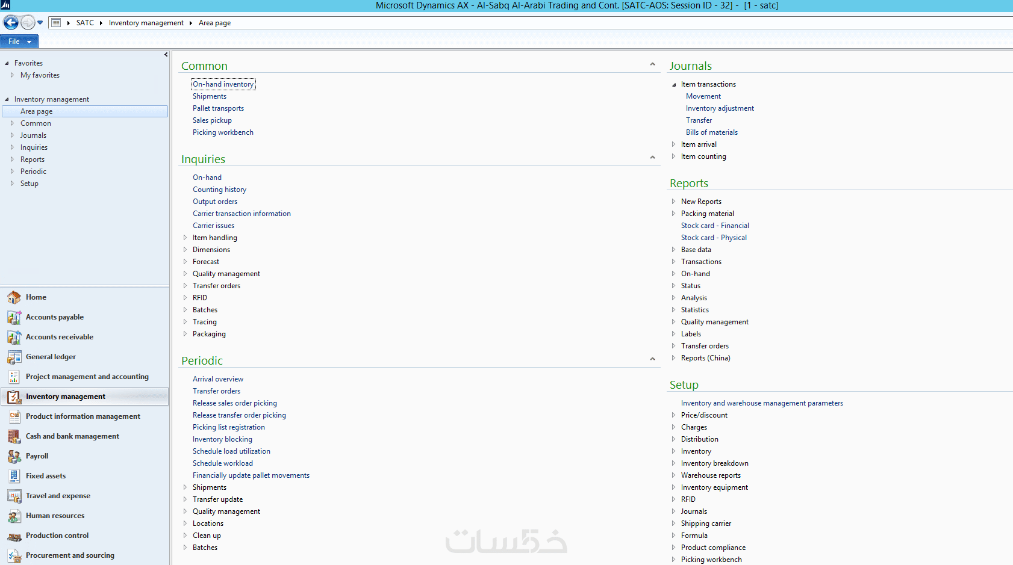Click the Forward navigation arrow button
The image size is (1013, 565).
[x=28, y=23]
